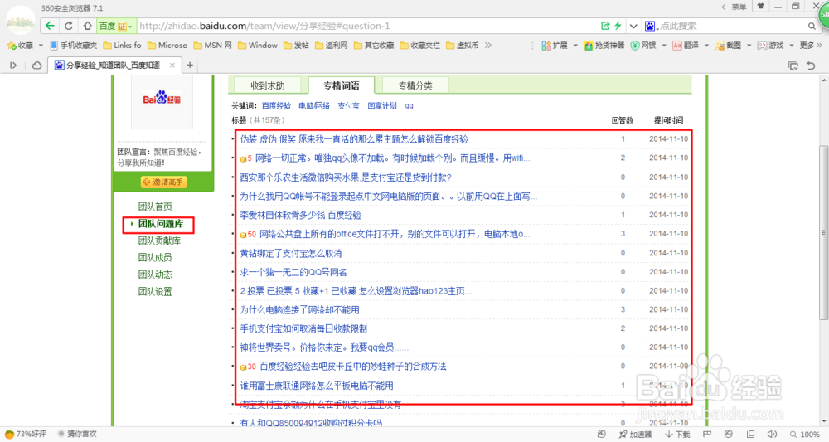829x442 pixels.
Task: Expand the 翻译 dropdown arrow
Action: (x=706, y=46)
